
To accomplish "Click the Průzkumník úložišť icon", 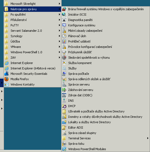I will click(x=64, y=52).
